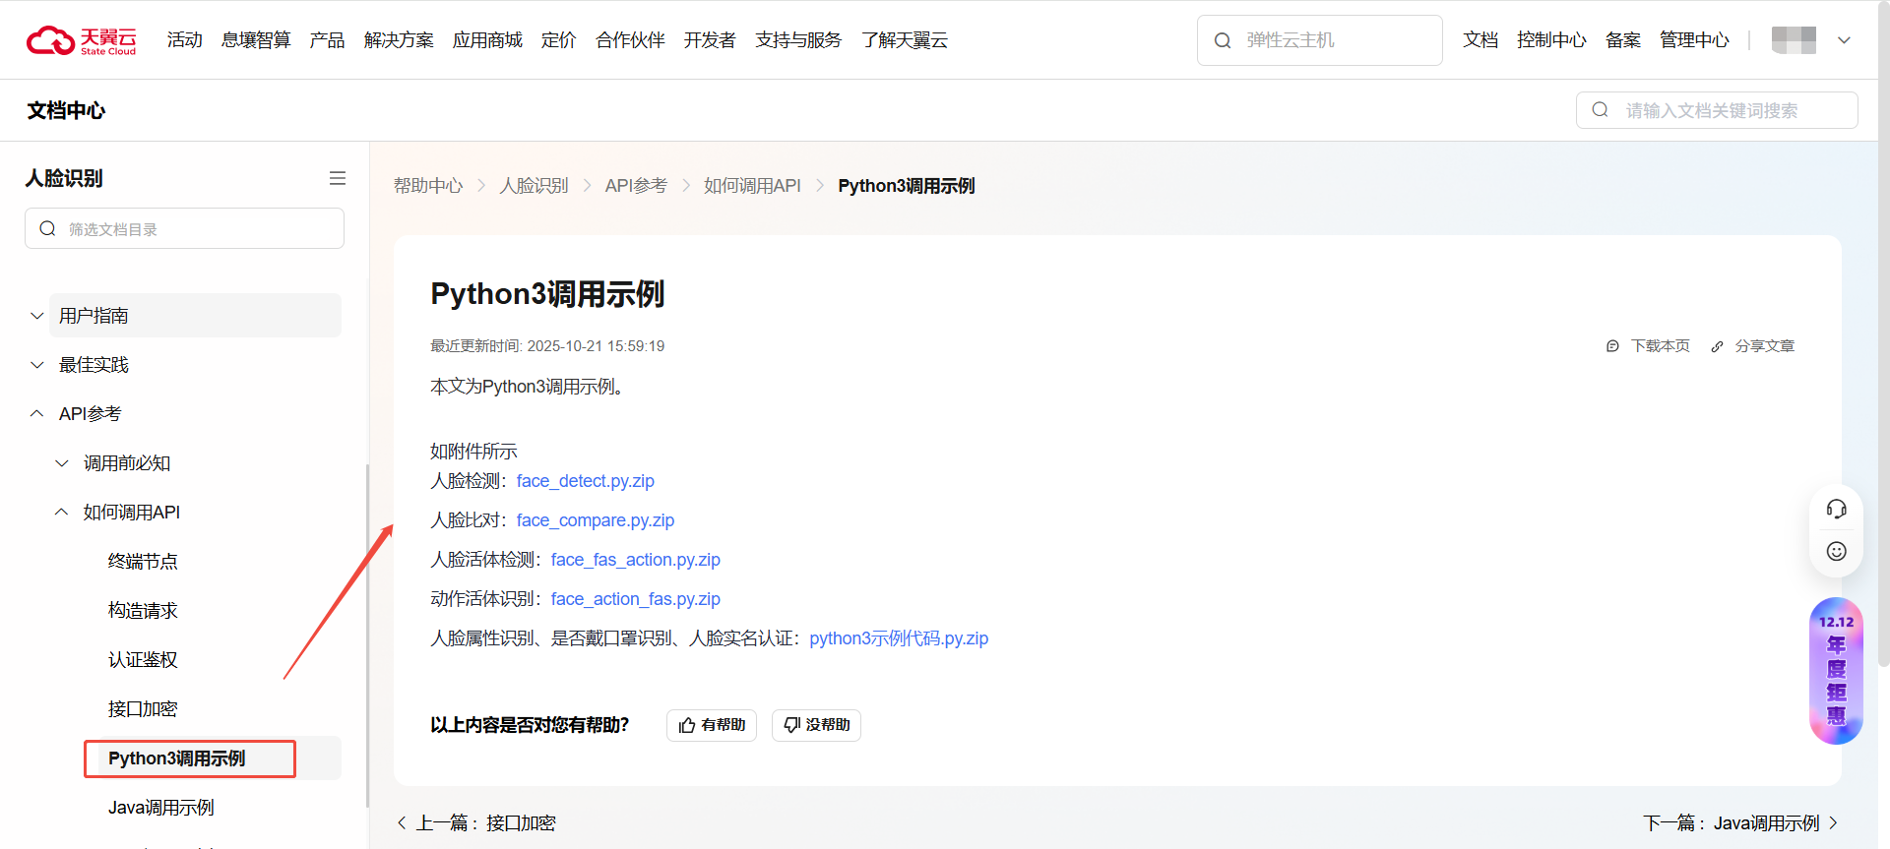Expand the 最佳实践 tree section
The image size is (1890, 849).
coord(37,365)
